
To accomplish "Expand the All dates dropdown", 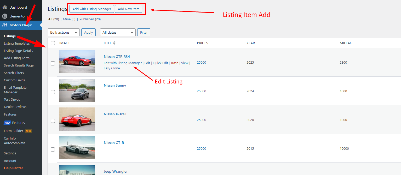I will tap(118, 32).
